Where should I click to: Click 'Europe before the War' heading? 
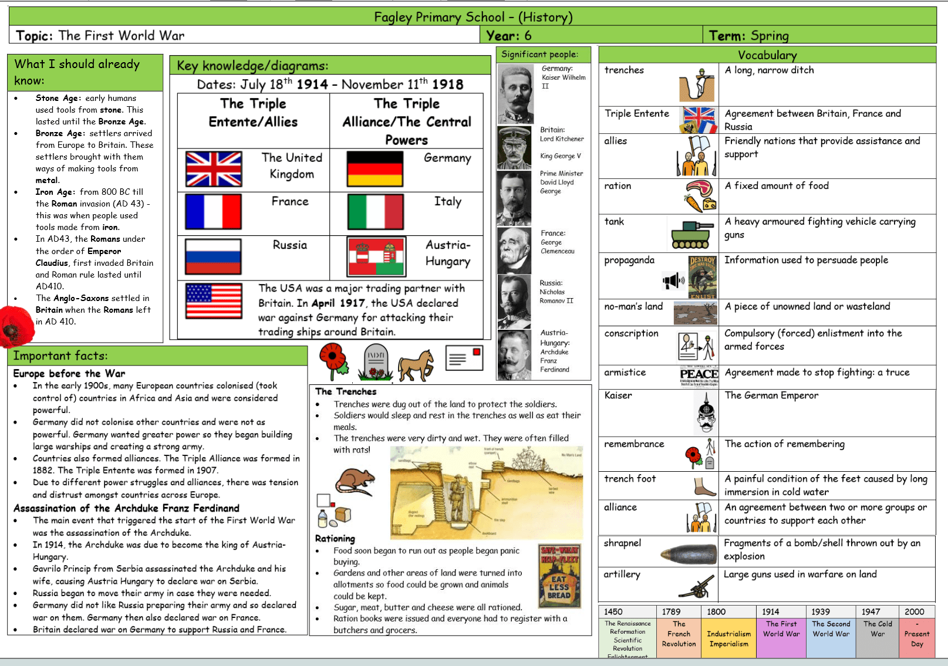(x=69, y=373)
